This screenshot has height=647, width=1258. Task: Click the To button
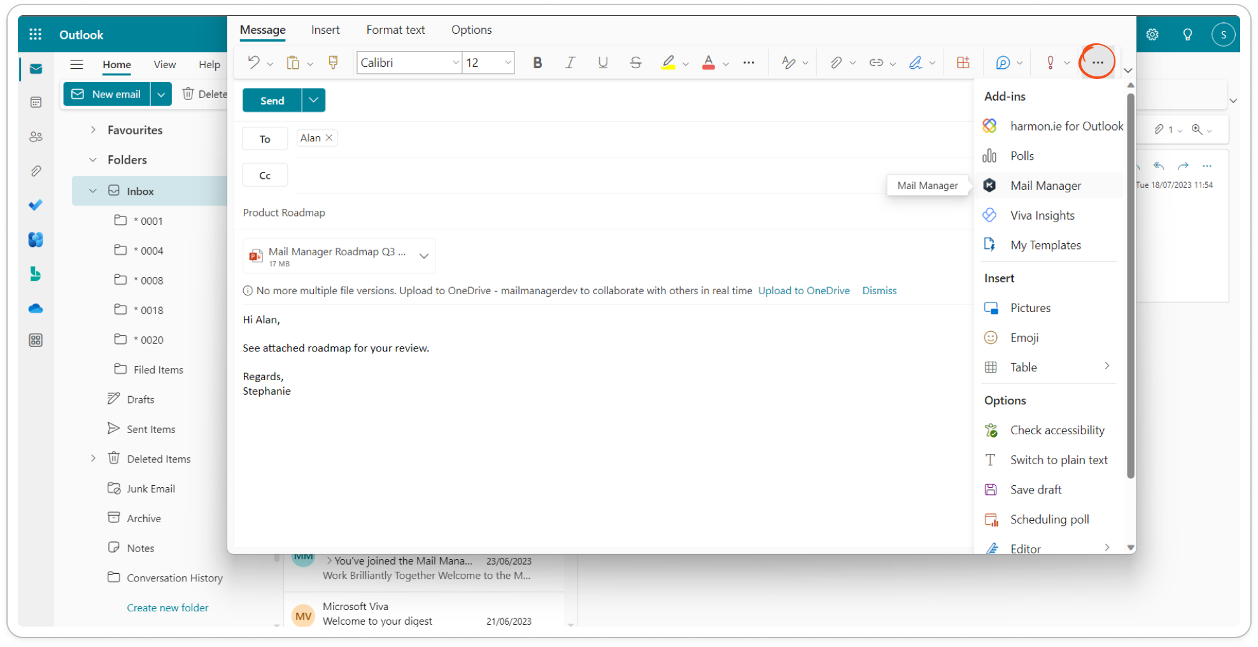tap(265, 139)
